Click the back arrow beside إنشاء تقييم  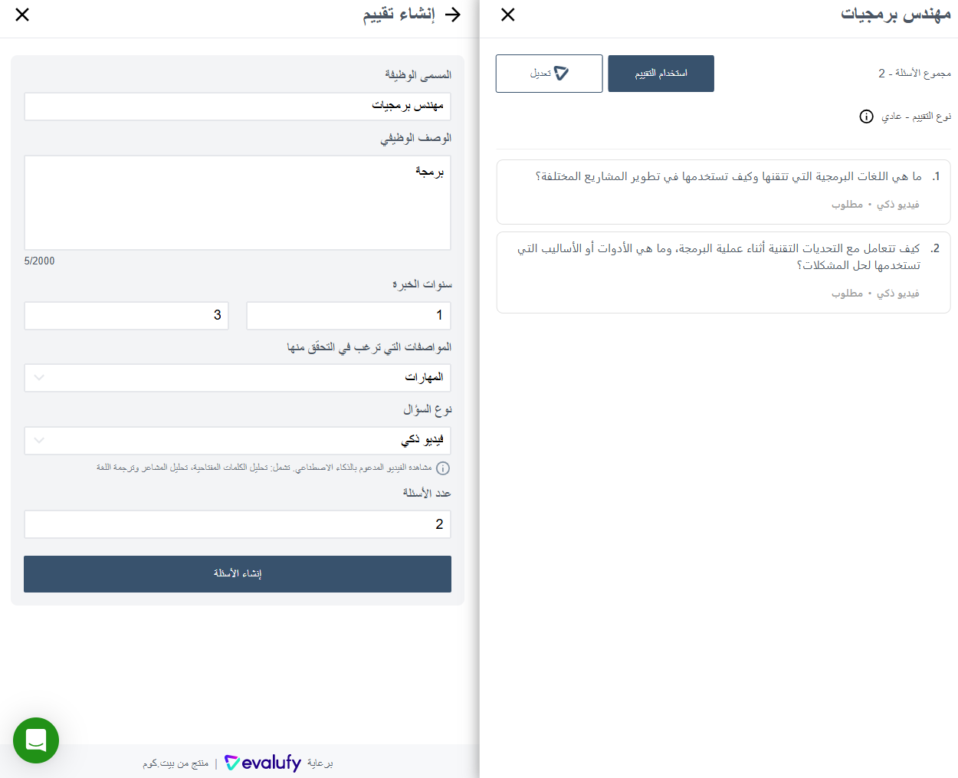click(x=453, y=15)
